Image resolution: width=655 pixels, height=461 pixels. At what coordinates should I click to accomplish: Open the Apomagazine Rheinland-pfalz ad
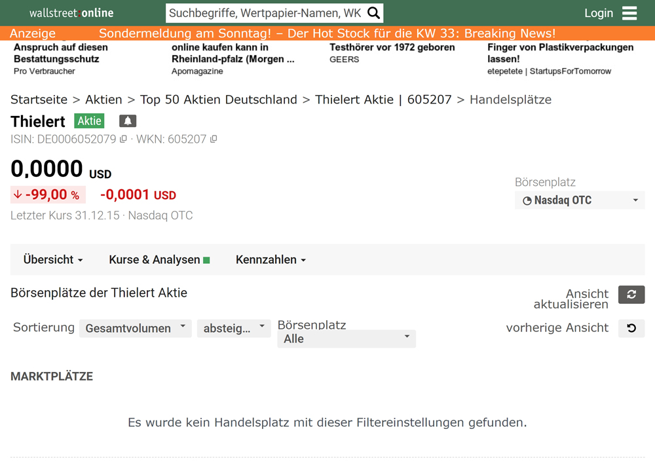[x=233, y=58]
